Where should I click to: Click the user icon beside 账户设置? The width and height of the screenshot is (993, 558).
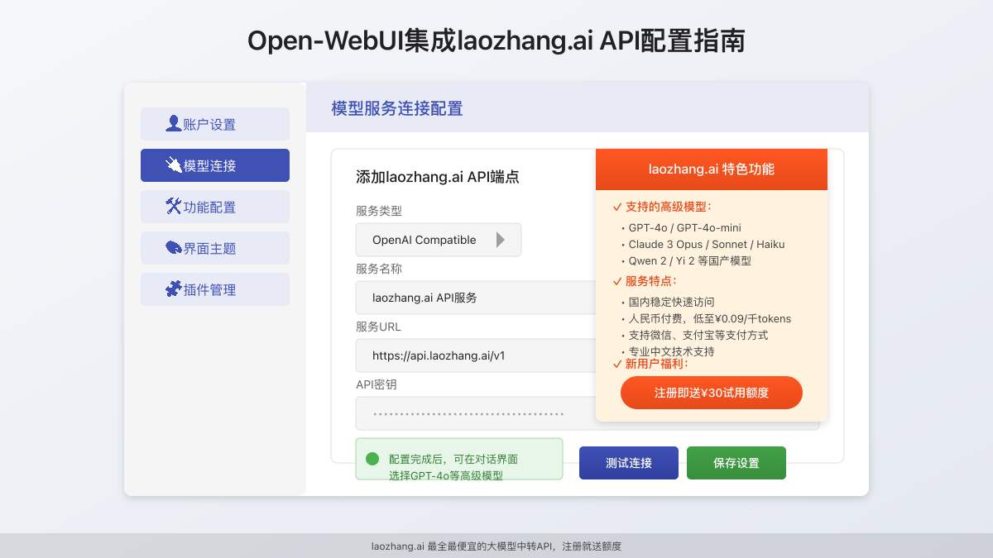(174, 124)
